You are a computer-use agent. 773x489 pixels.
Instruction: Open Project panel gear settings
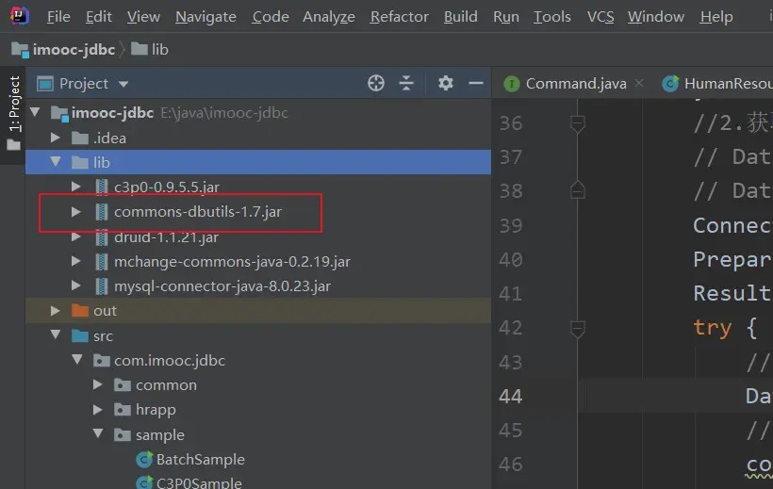[446, 83]
